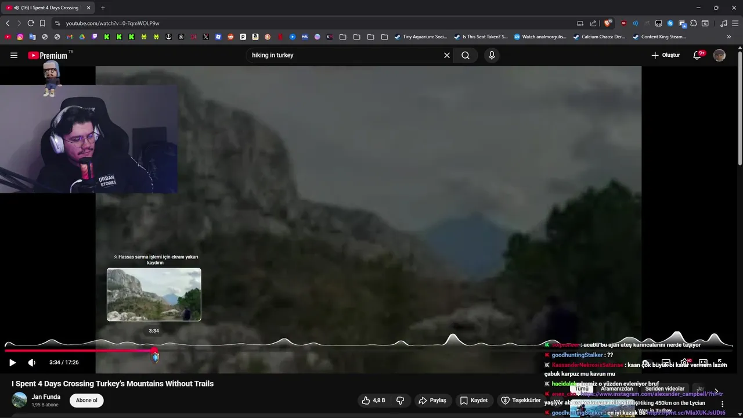Open the MAL bookmark icon
This screenshot has height=418, width=743.
pos(305,37)
